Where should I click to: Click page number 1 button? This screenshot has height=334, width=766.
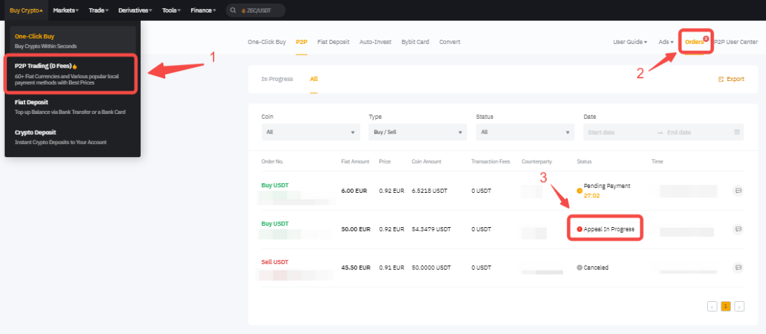tap(725, 306)
